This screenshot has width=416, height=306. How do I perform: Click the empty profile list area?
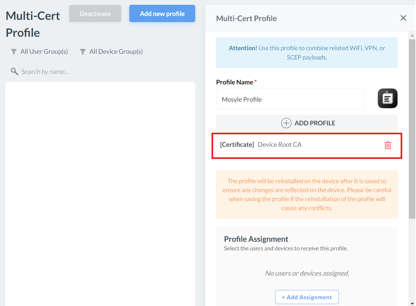tap(100, 192)
